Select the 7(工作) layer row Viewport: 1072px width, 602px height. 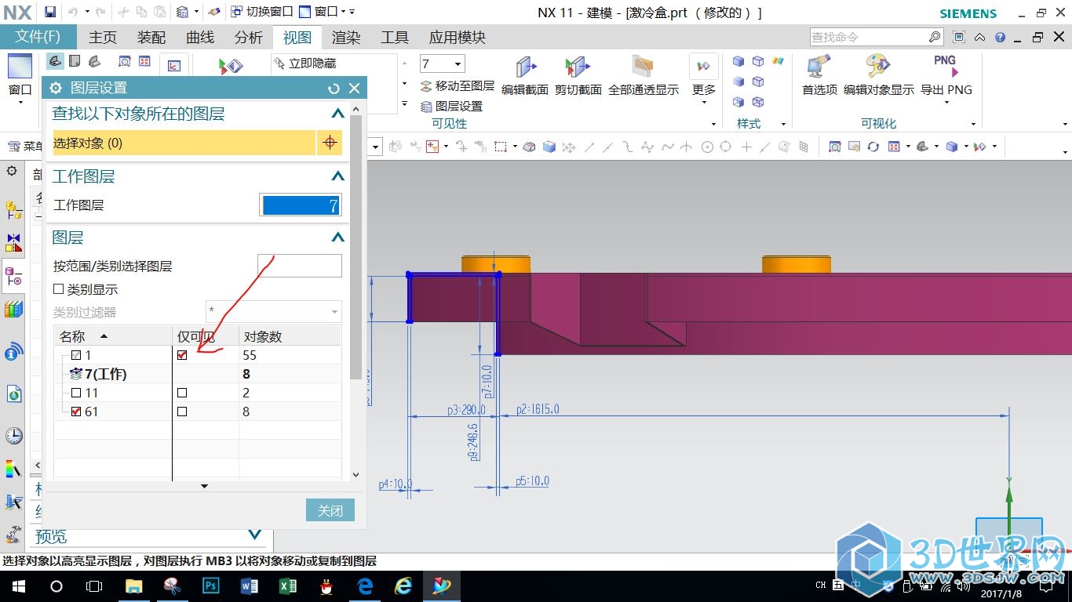coord(198,374)
